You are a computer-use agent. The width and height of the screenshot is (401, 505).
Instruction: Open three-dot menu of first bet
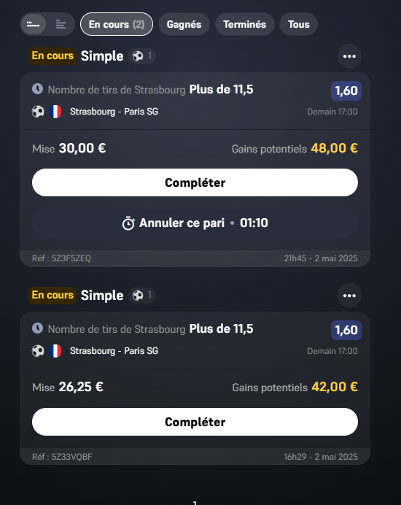coord(349,56)
